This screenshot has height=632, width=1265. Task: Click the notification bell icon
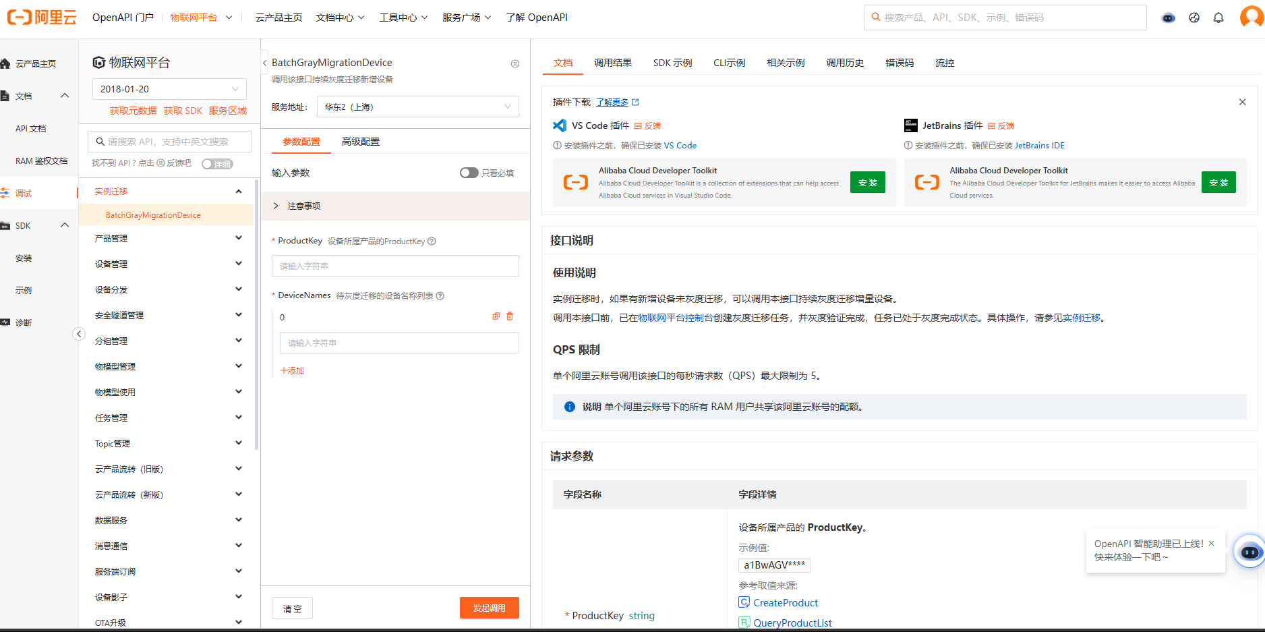pos(1218,18)
